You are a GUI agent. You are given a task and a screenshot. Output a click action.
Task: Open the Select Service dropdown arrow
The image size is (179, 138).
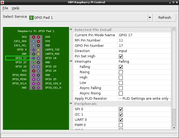click(x=150, y=18)
